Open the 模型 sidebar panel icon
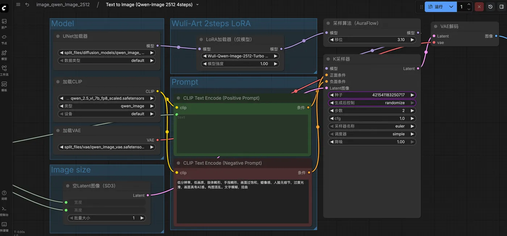 4,55
